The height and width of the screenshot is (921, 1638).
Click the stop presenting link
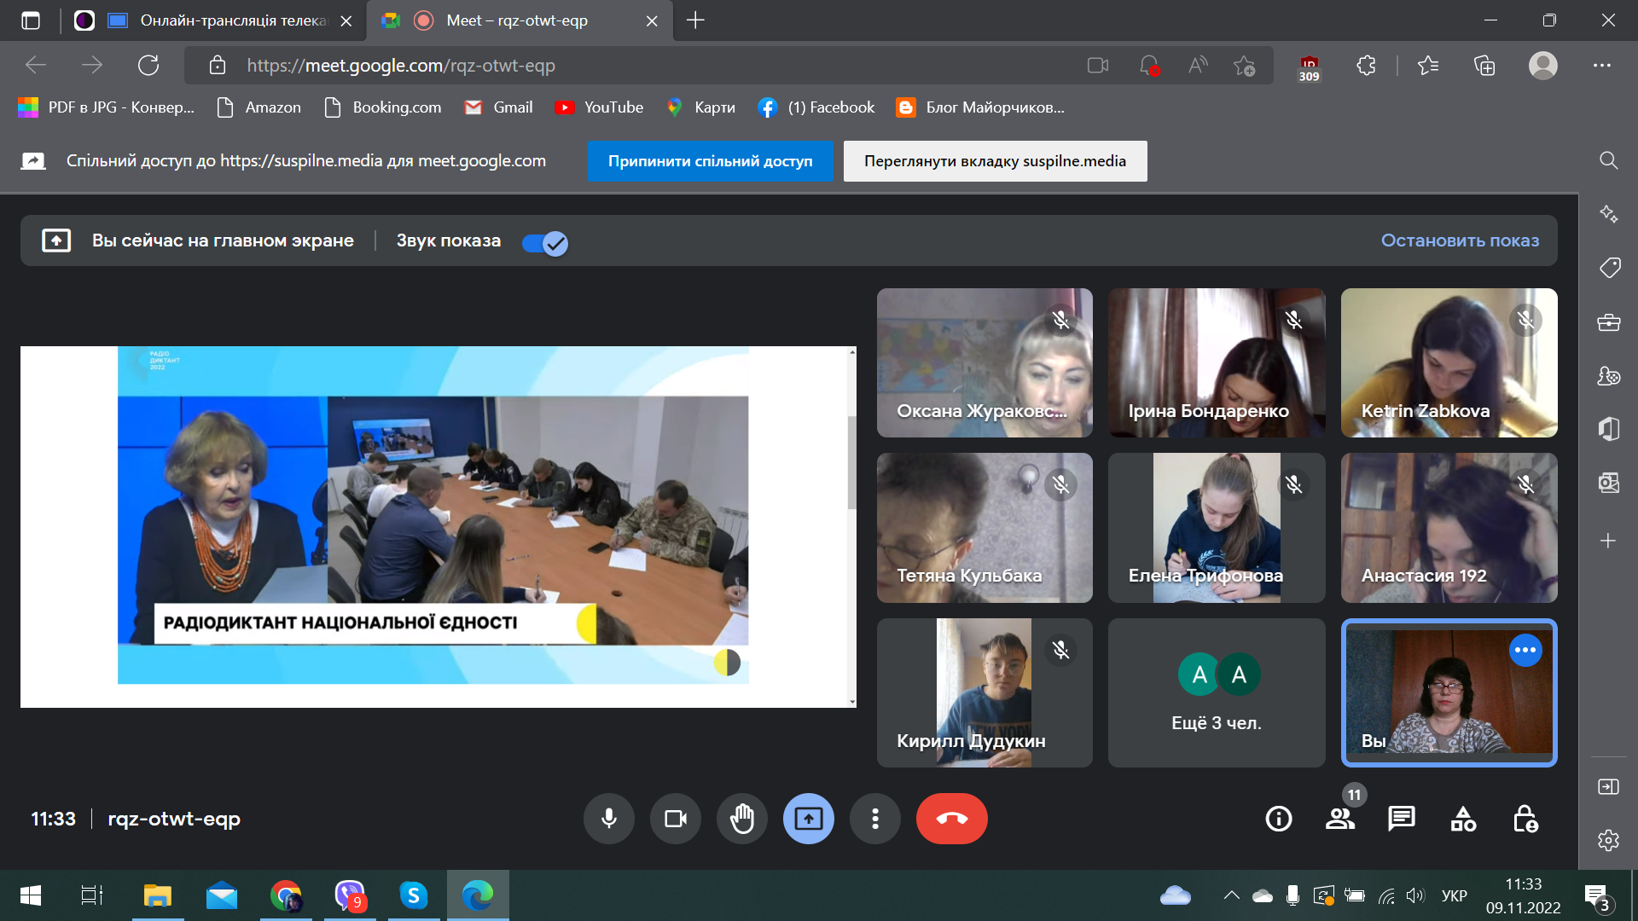coord(1460,240)
